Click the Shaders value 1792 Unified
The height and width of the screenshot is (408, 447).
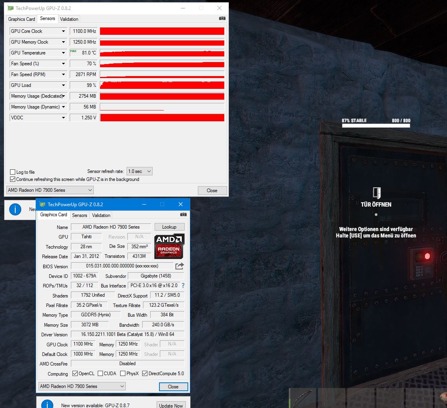[93, 295]
